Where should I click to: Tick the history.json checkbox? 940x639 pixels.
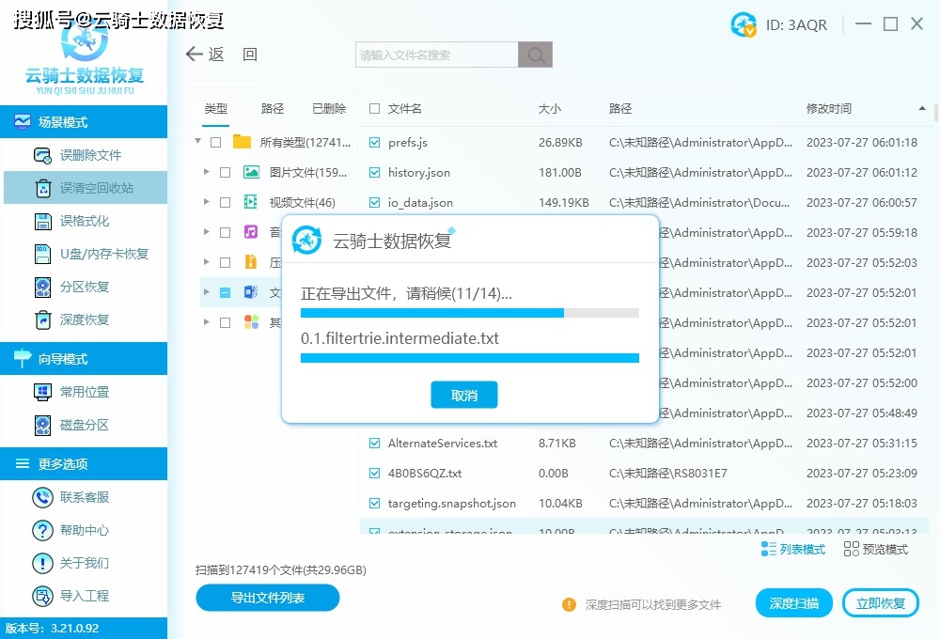tap(372, 172)
